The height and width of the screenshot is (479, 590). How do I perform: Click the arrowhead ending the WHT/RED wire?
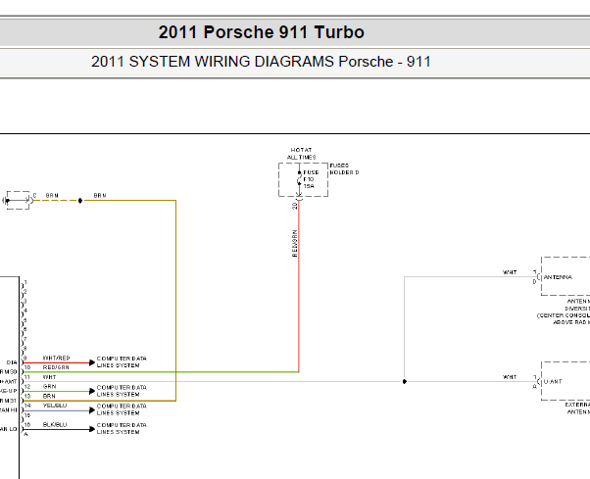[92, 362]
